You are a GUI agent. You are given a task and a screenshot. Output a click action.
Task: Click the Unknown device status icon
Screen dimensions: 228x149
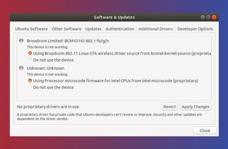(21, 68)
